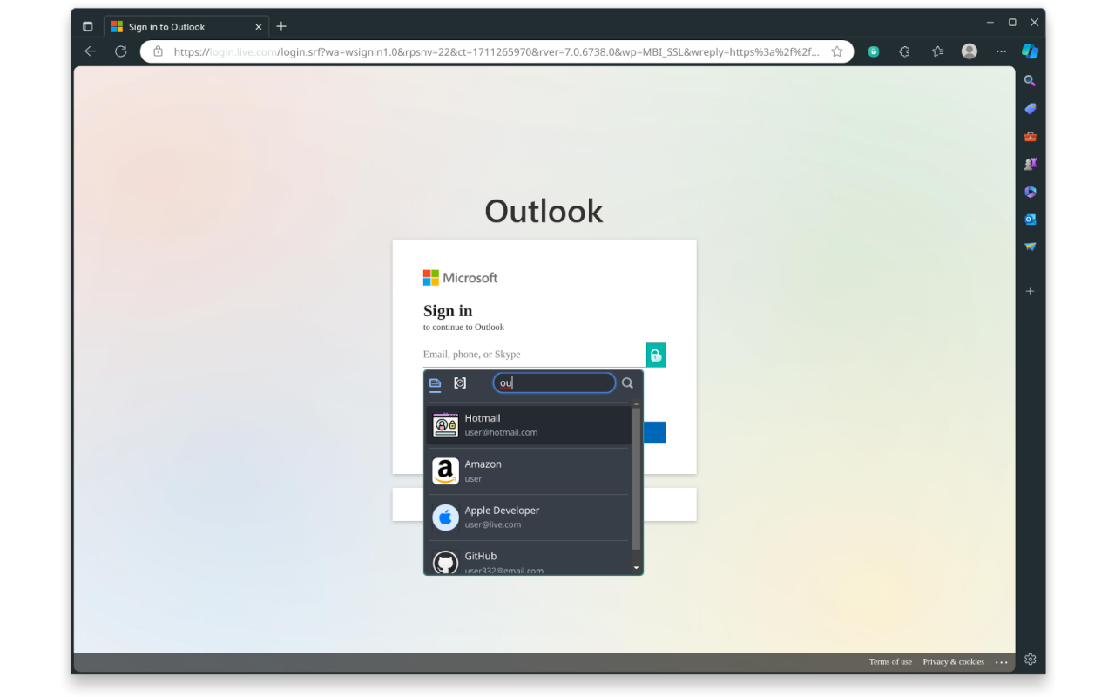Click the browser back arrow
This screenshot has width=1115, height=697.
[91, 51]
